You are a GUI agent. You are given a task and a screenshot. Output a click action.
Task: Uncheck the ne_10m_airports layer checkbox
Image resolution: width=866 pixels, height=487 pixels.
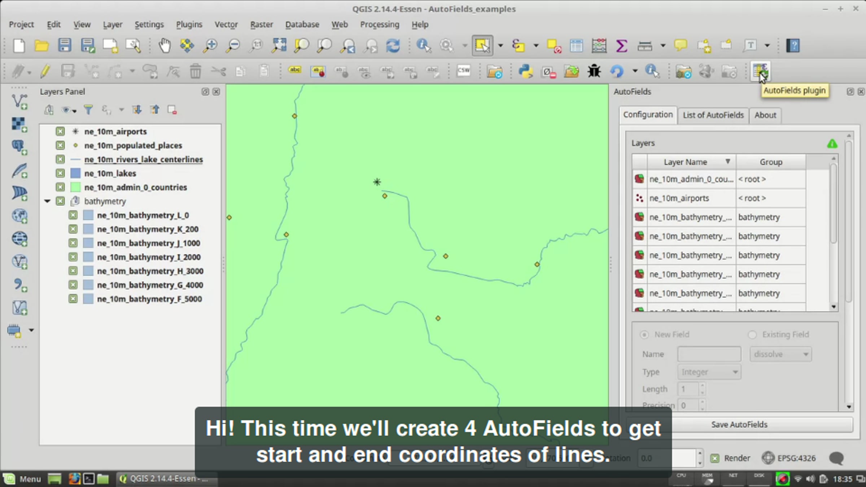(60, 132)
